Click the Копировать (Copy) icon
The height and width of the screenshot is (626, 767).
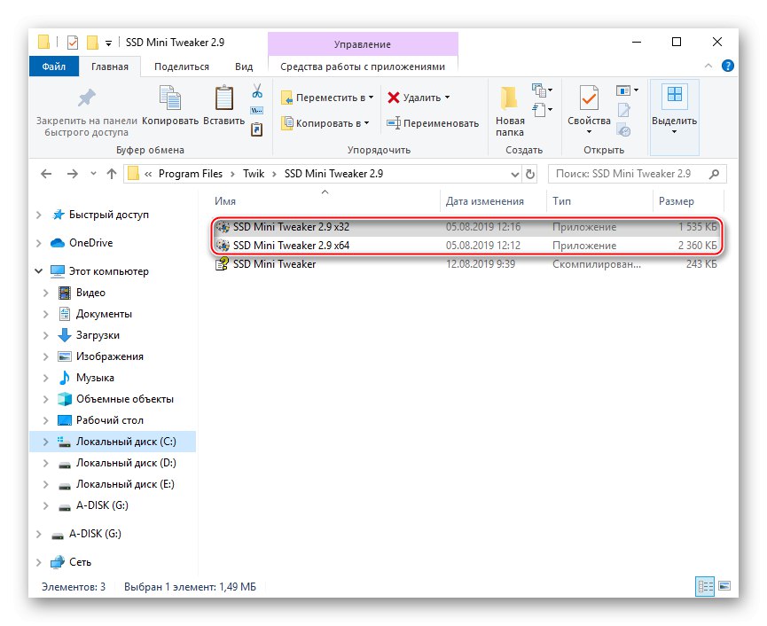click(170, 98)
